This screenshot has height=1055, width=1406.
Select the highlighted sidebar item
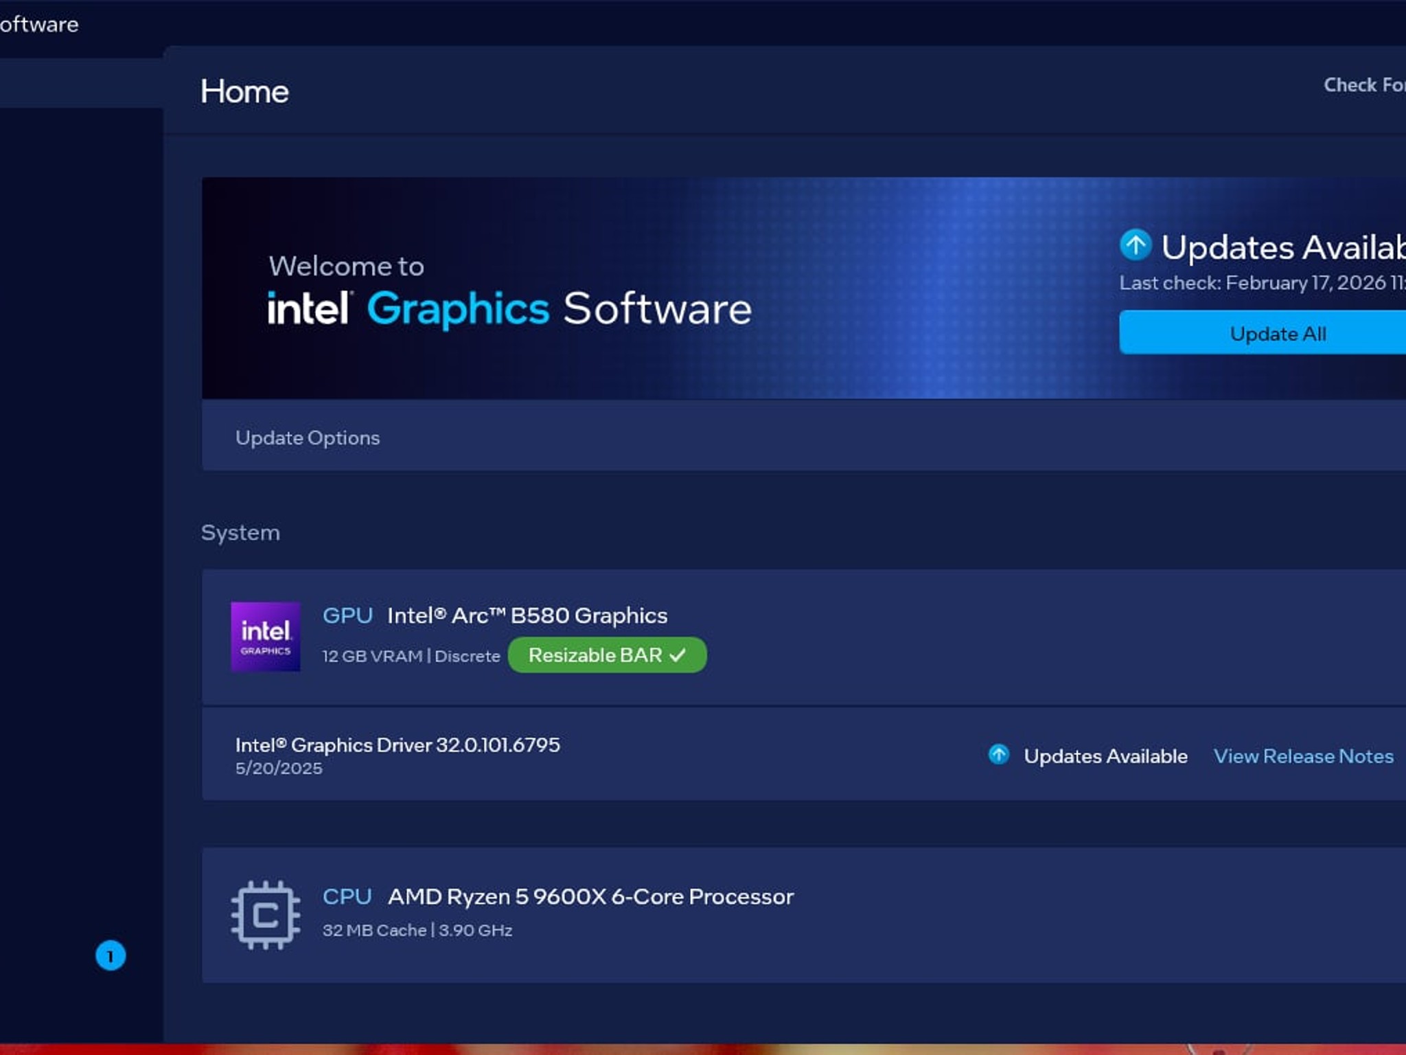pyautogui.click(x=81, y=82)
